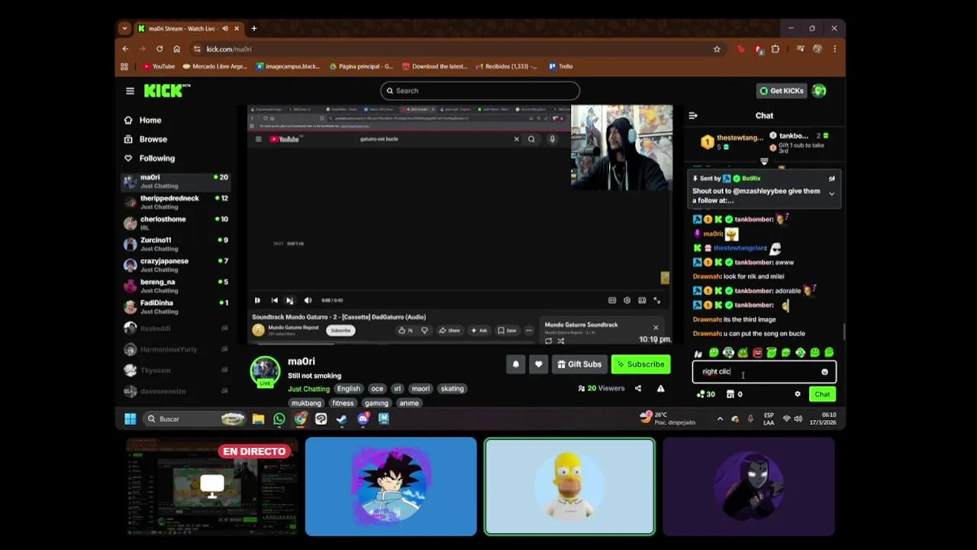Viewport: 977px width, 550px height.
Task: Open Zurcino11 channel
Action: pyautogui.click(x=176, y=244)
